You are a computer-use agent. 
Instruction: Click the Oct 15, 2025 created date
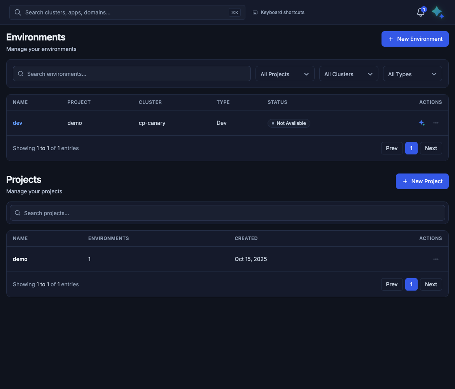pyautogui.click(x=250, y=259)
